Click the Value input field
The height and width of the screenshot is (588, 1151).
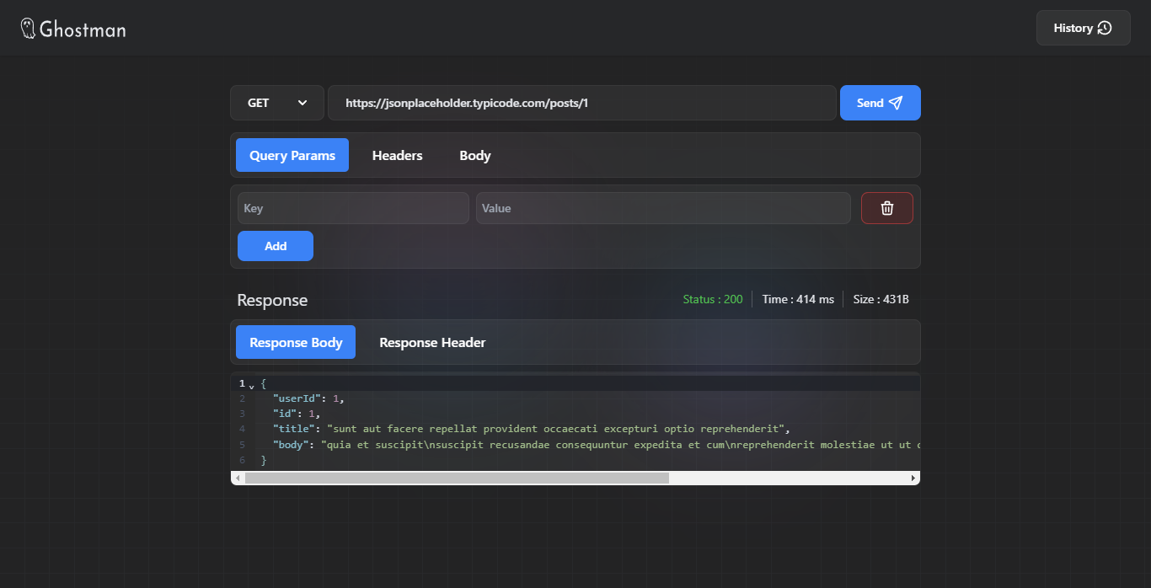point(663,208)
